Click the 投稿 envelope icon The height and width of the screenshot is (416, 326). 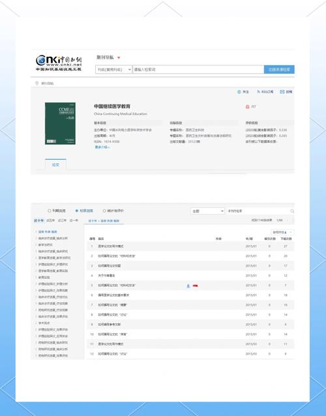pos(282,92)
